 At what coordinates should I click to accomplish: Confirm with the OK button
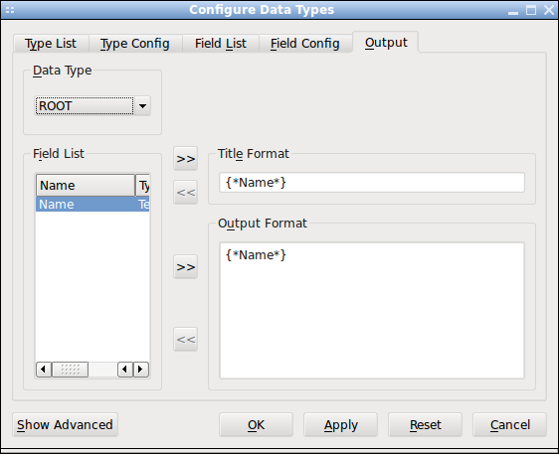[256, 425]
